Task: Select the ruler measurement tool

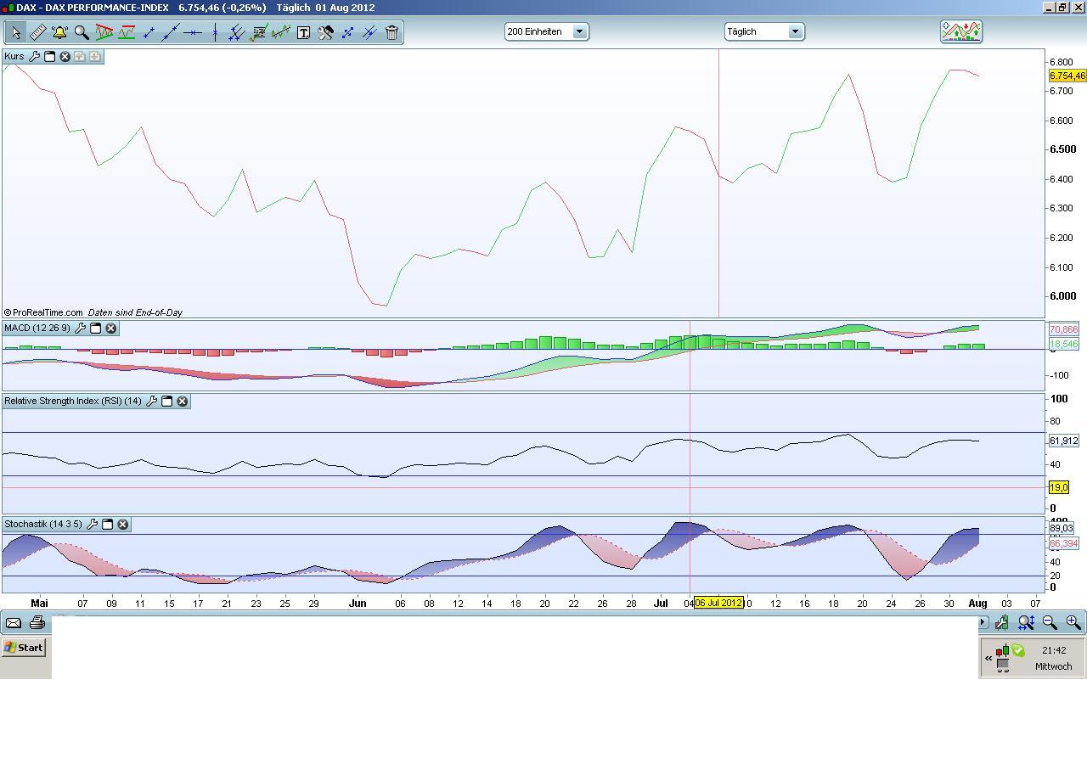Action: coord(37,32)
